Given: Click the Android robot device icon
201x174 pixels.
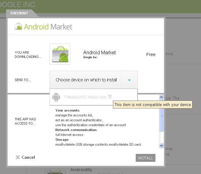Looking at the screenshot, I should pyautogui.click(x=56, y=97).
